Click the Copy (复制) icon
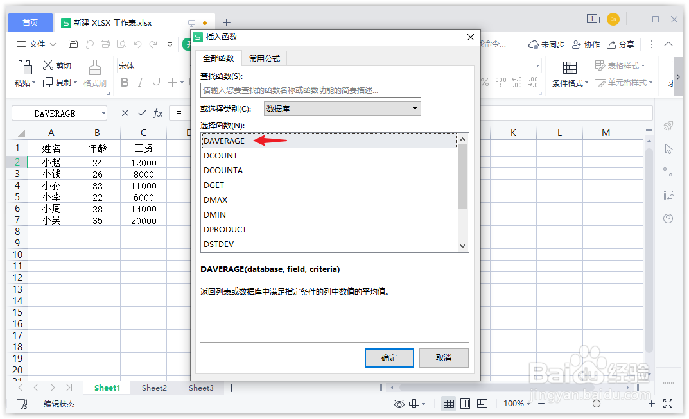Screen dimensions: 689x419 point(48,82)
